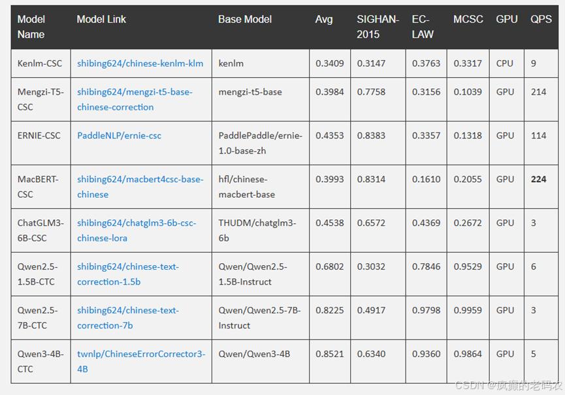Open shibing624/macbert4csc-base-chinese link

140,187
